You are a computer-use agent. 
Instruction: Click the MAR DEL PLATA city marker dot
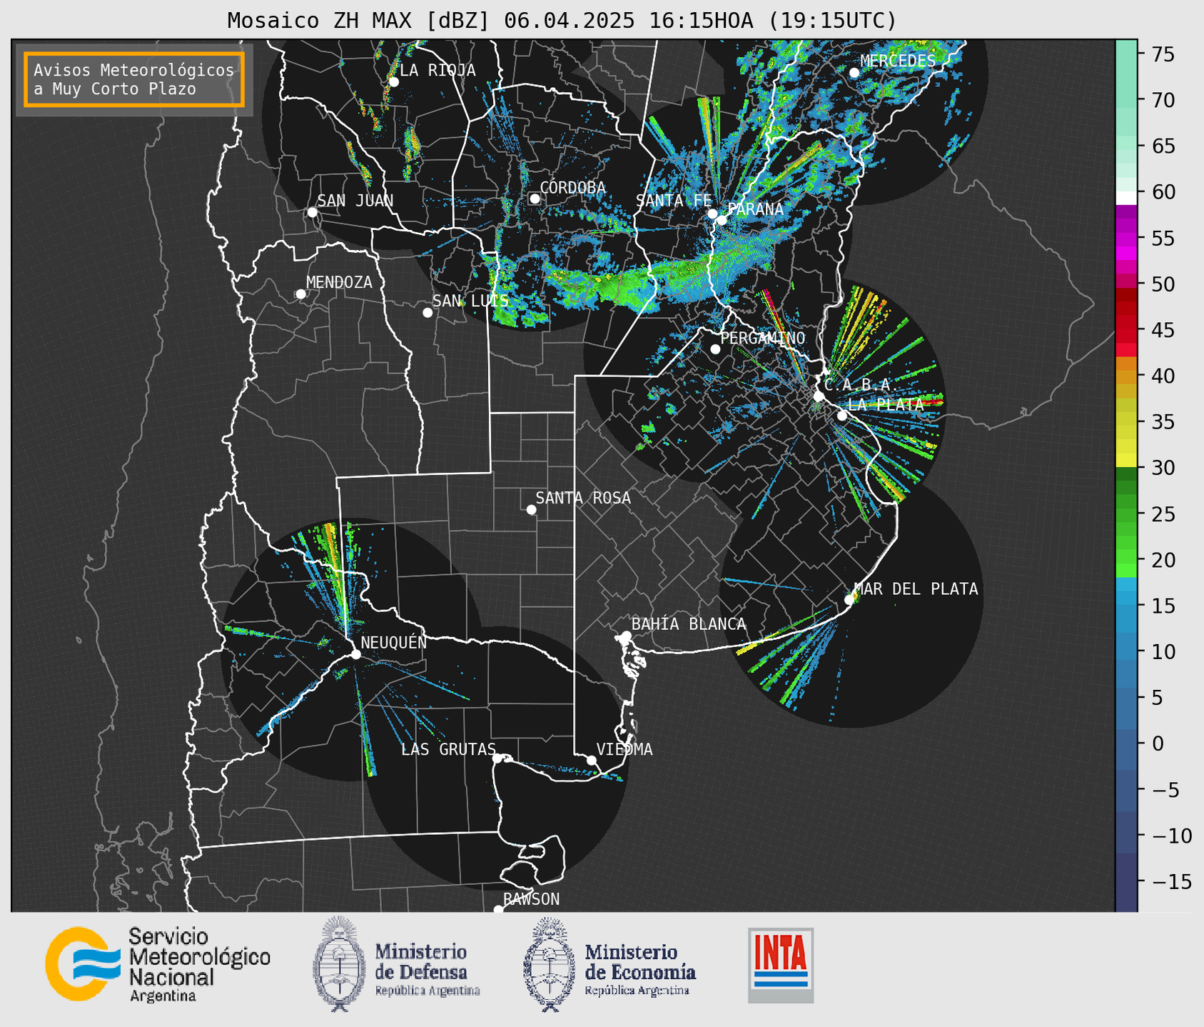[849, 600]
